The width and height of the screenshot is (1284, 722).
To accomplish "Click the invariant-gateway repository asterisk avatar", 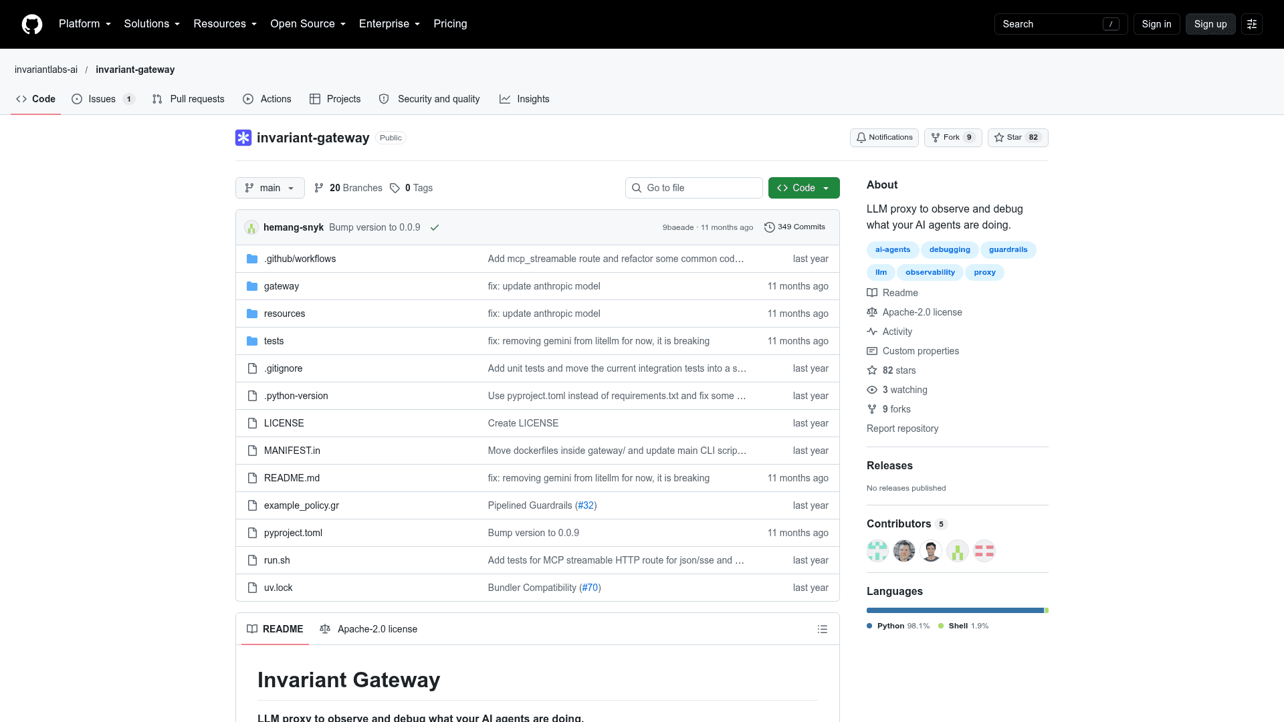I will (243, 138).
